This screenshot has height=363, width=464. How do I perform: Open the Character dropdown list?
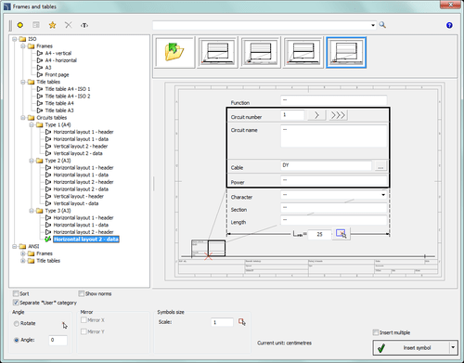coord(383,195)
